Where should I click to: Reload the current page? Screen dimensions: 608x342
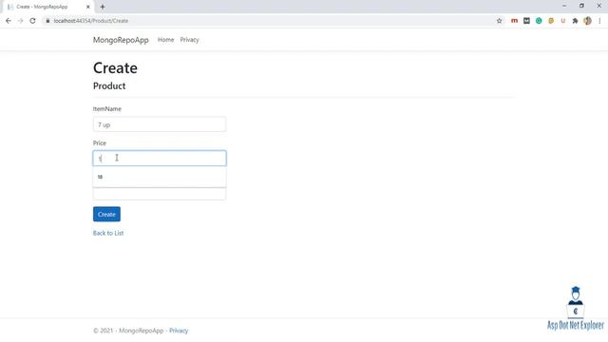pyautogui.click(x=32, y=21)
